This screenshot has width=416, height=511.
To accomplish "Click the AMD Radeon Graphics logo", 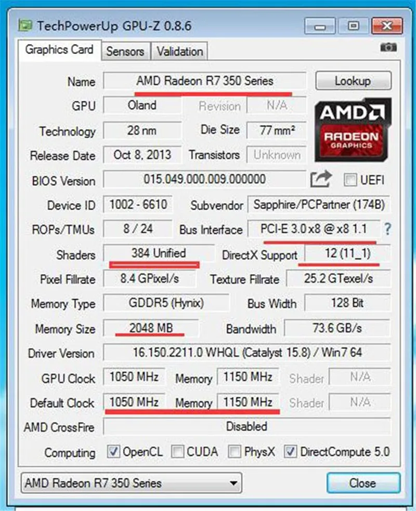I will tap(353, 130).
